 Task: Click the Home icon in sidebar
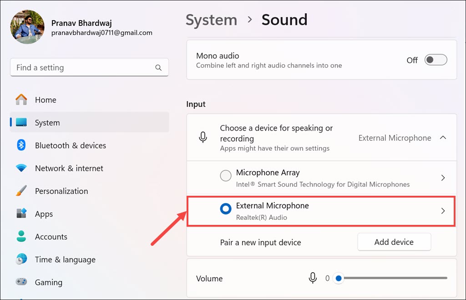coord(21,100)
